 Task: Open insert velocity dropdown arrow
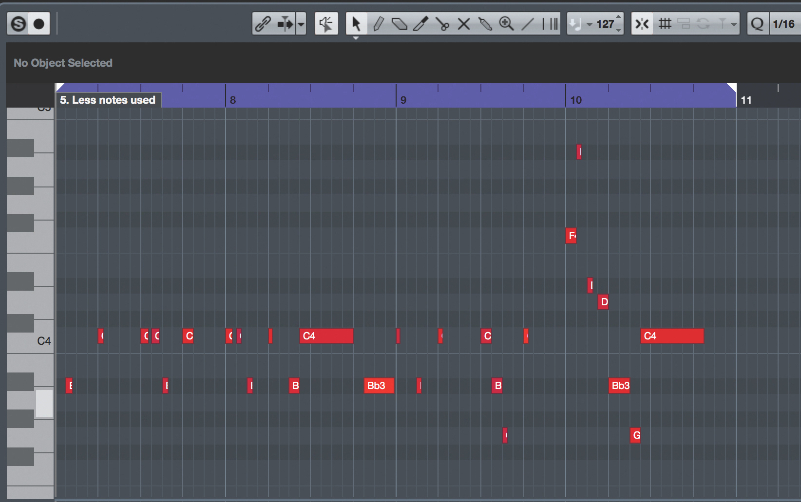coord(590,24)
